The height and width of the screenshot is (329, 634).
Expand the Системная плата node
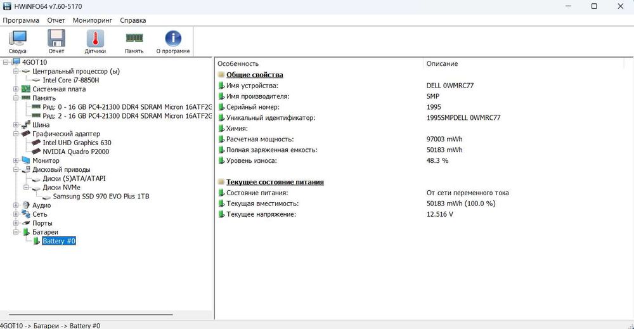(16, 89)
